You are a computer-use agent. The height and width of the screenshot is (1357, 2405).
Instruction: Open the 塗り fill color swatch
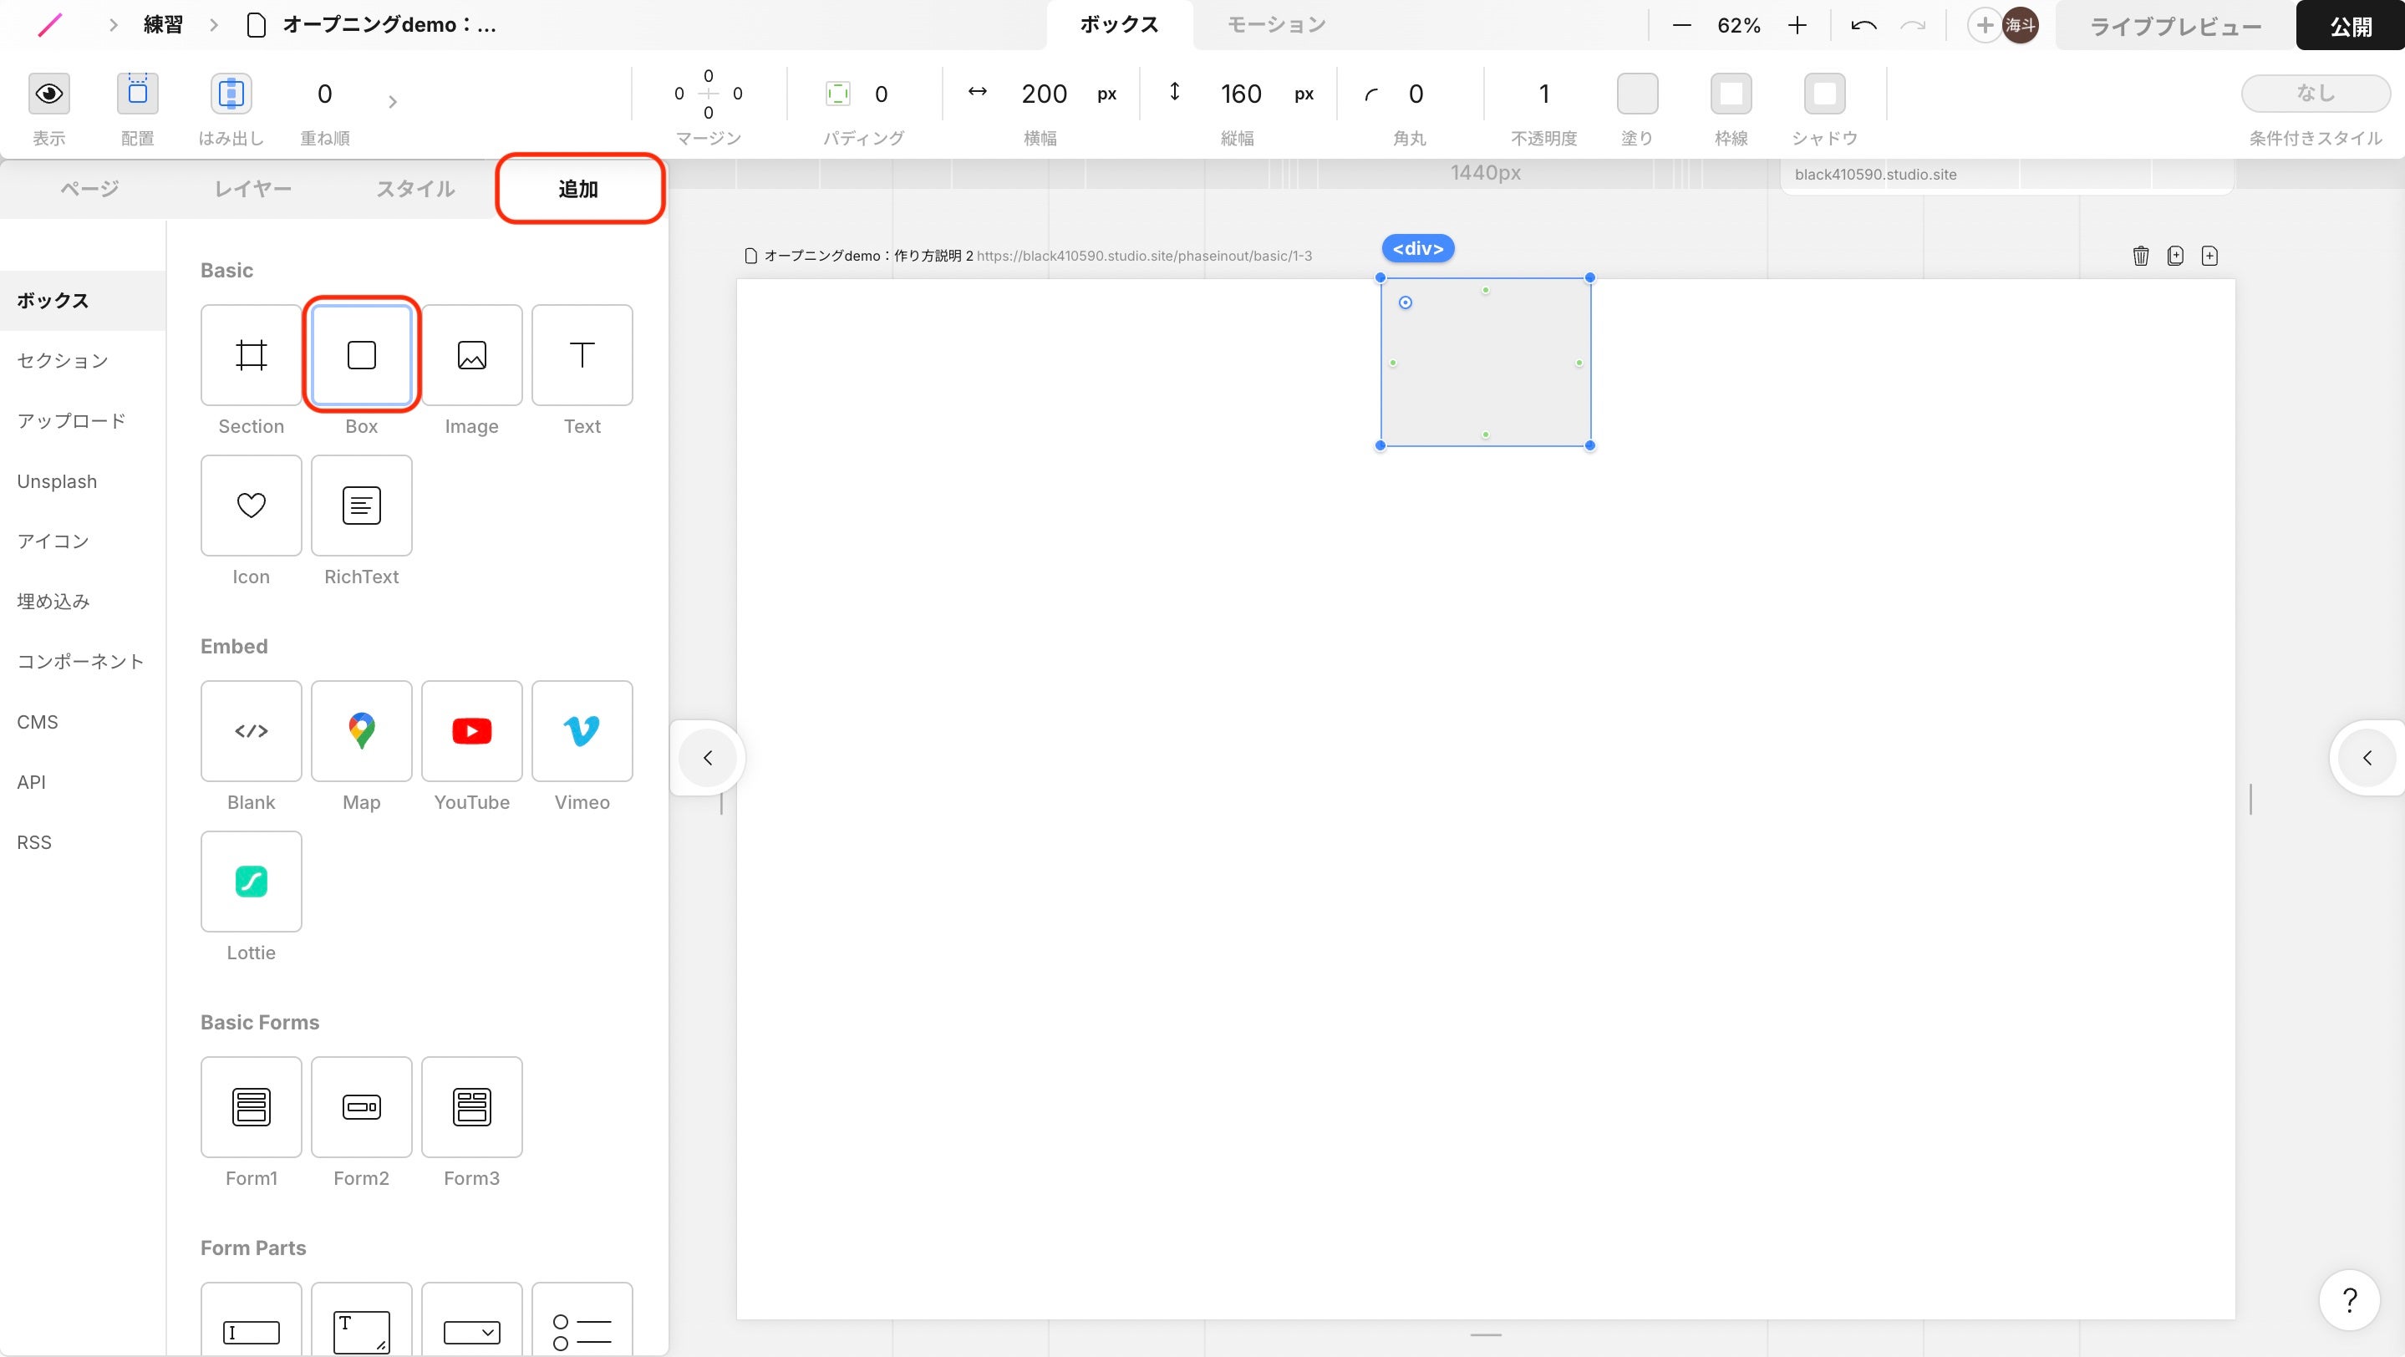click(1637, 94)
